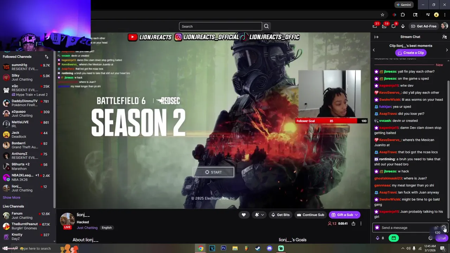
Task: Click the heart follow icon
Action: [x=244, y=215]
